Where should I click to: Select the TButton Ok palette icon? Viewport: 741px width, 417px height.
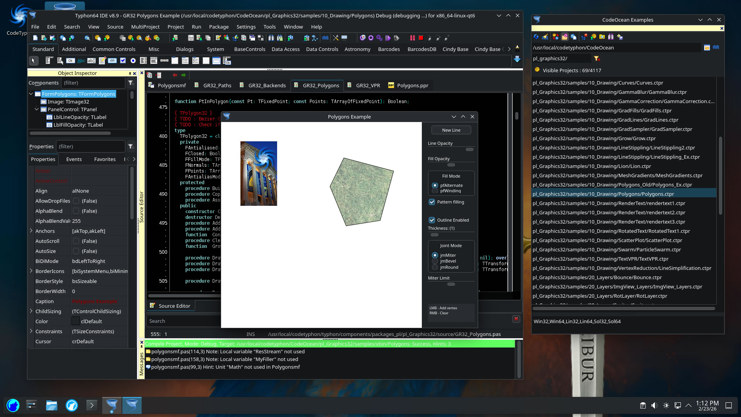tap(70, 61)
